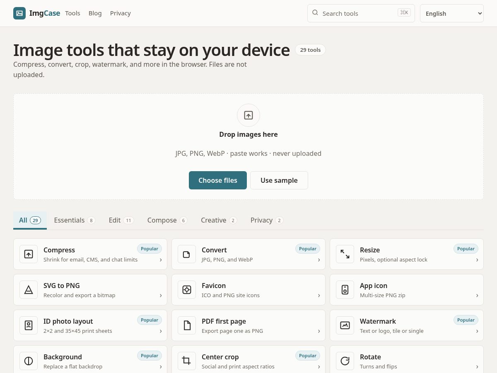Image resolution: width=497 pixels, height=373 pixels.
Task: Click the ID photo layout icon
Action: click(x=29, y=325)
